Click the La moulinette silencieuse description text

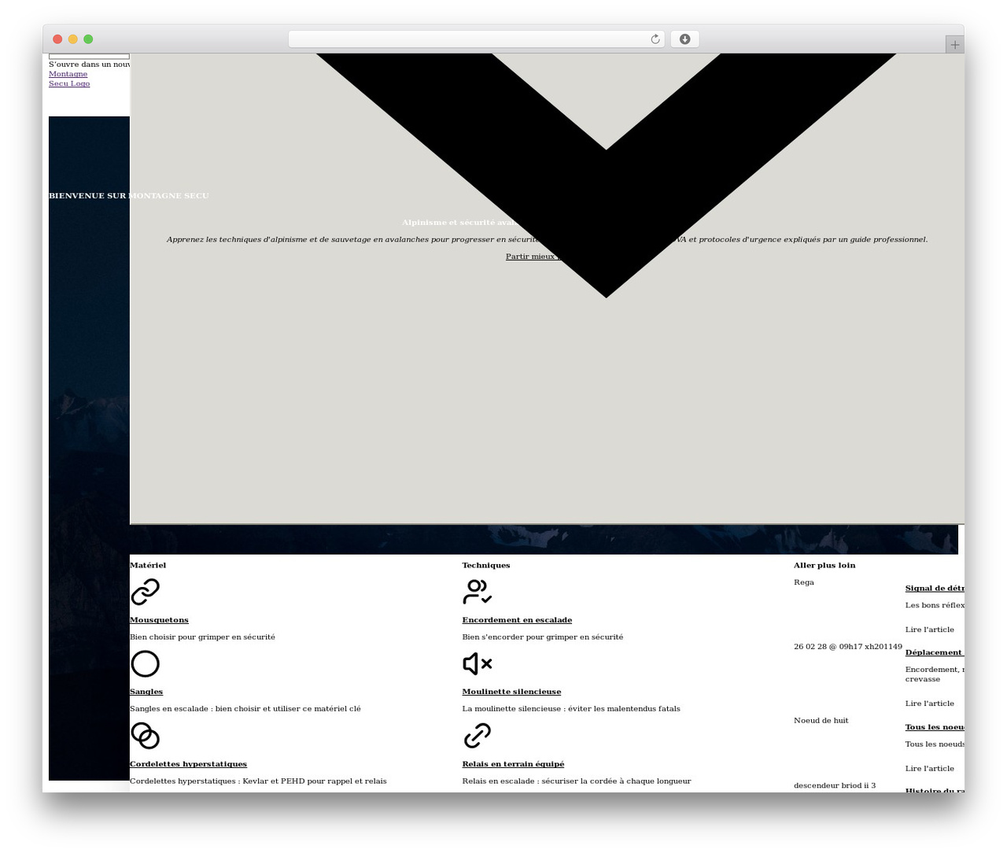571,709
